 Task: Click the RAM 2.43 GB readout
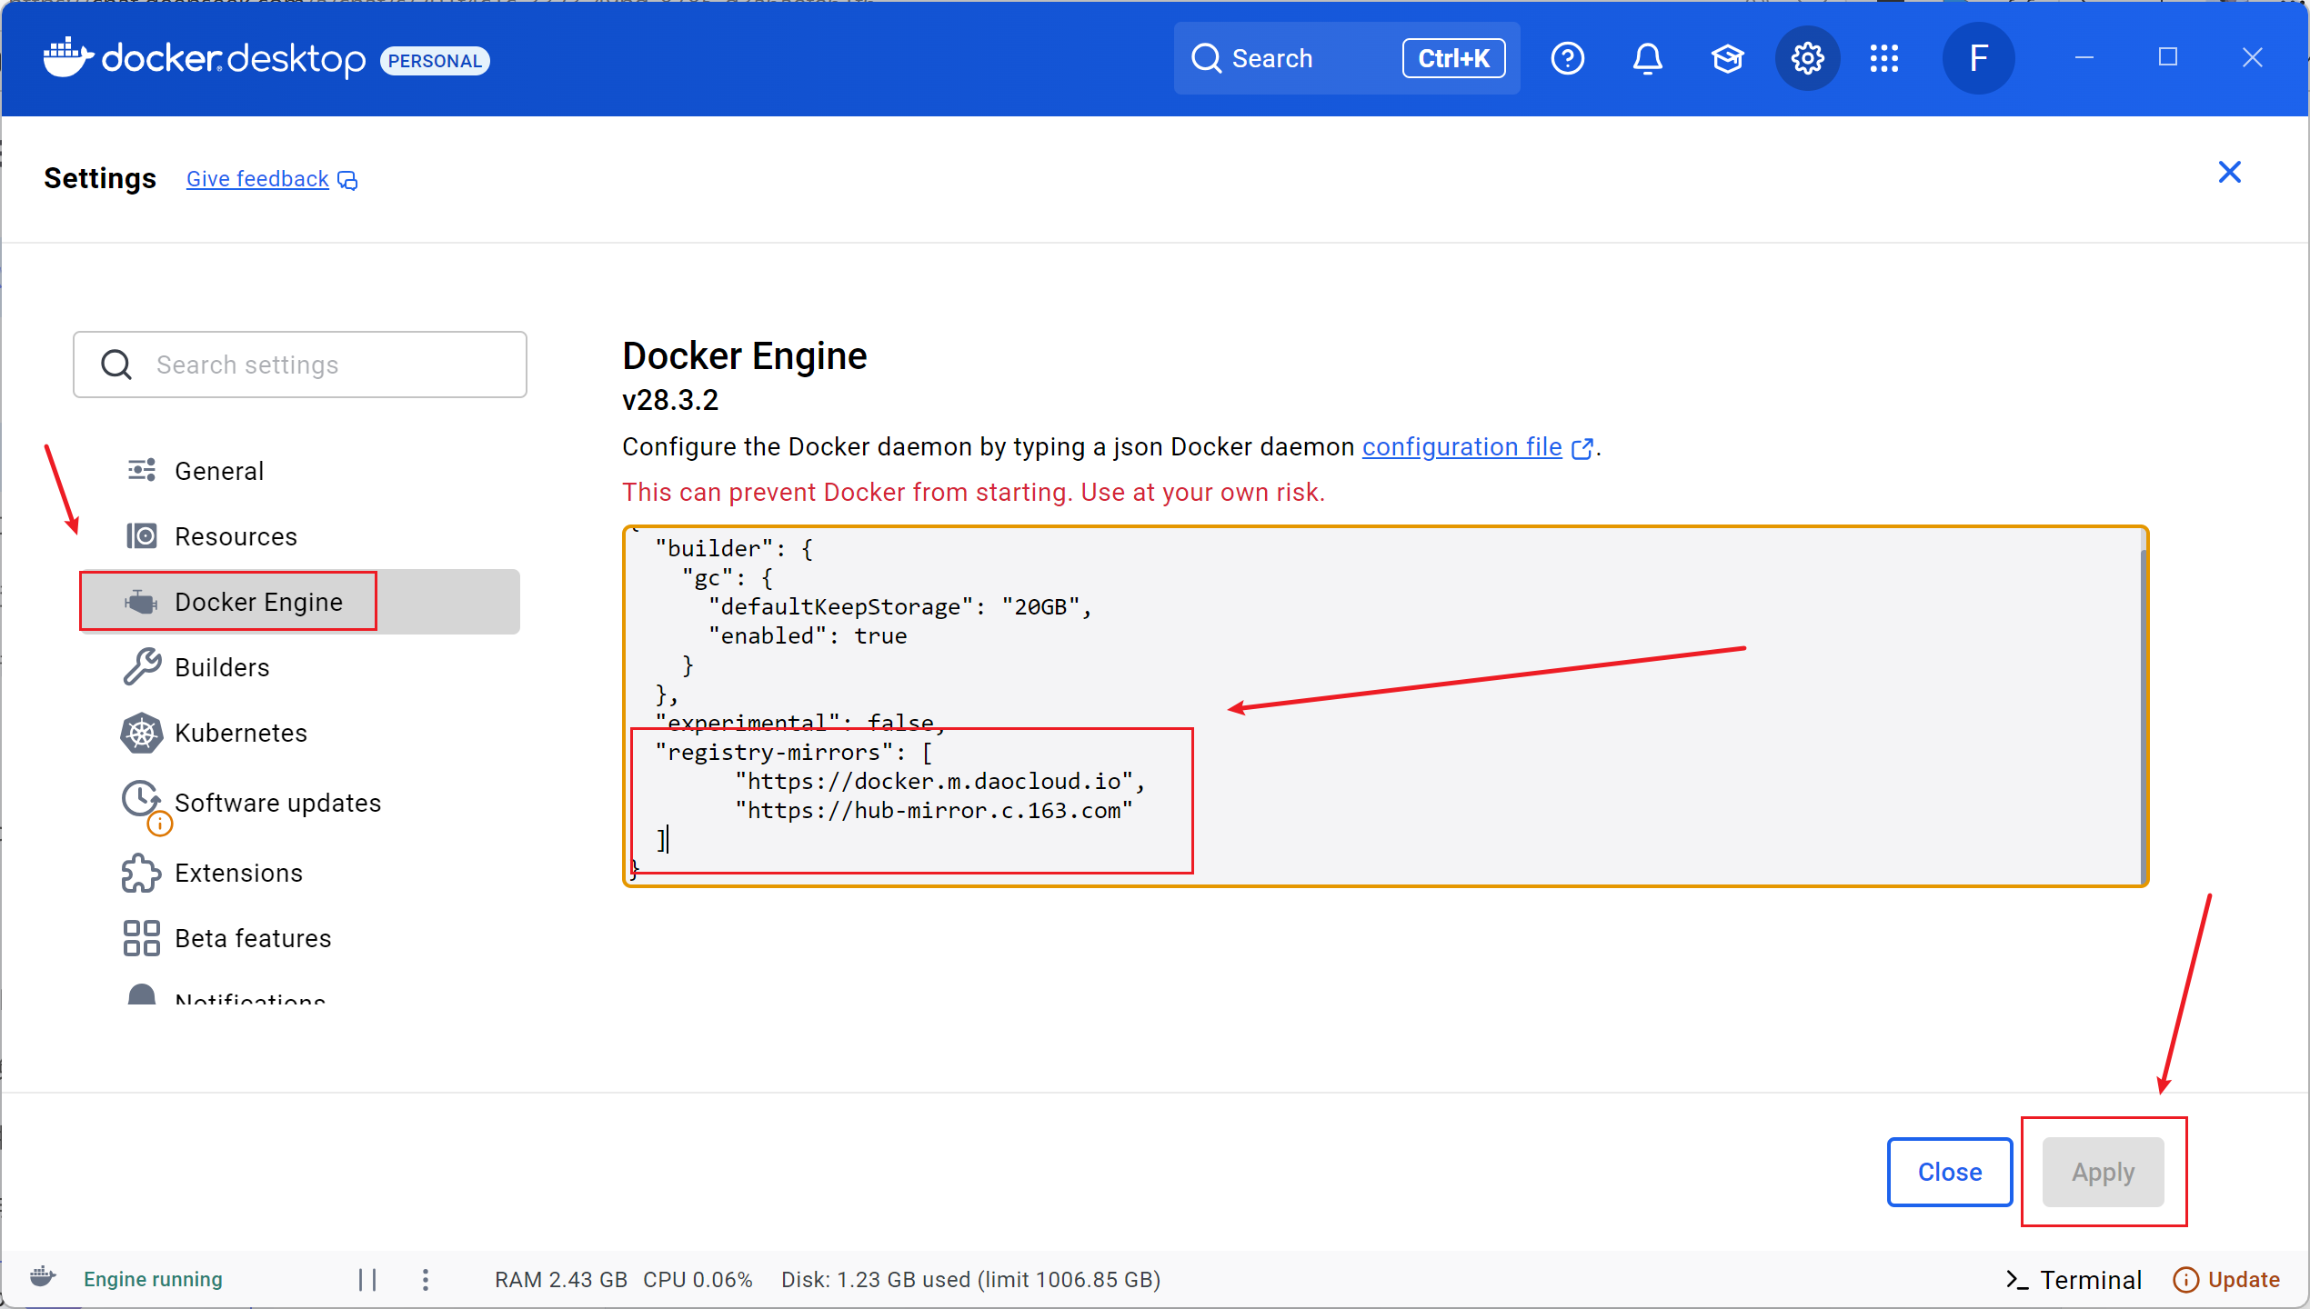(561, 1280)
